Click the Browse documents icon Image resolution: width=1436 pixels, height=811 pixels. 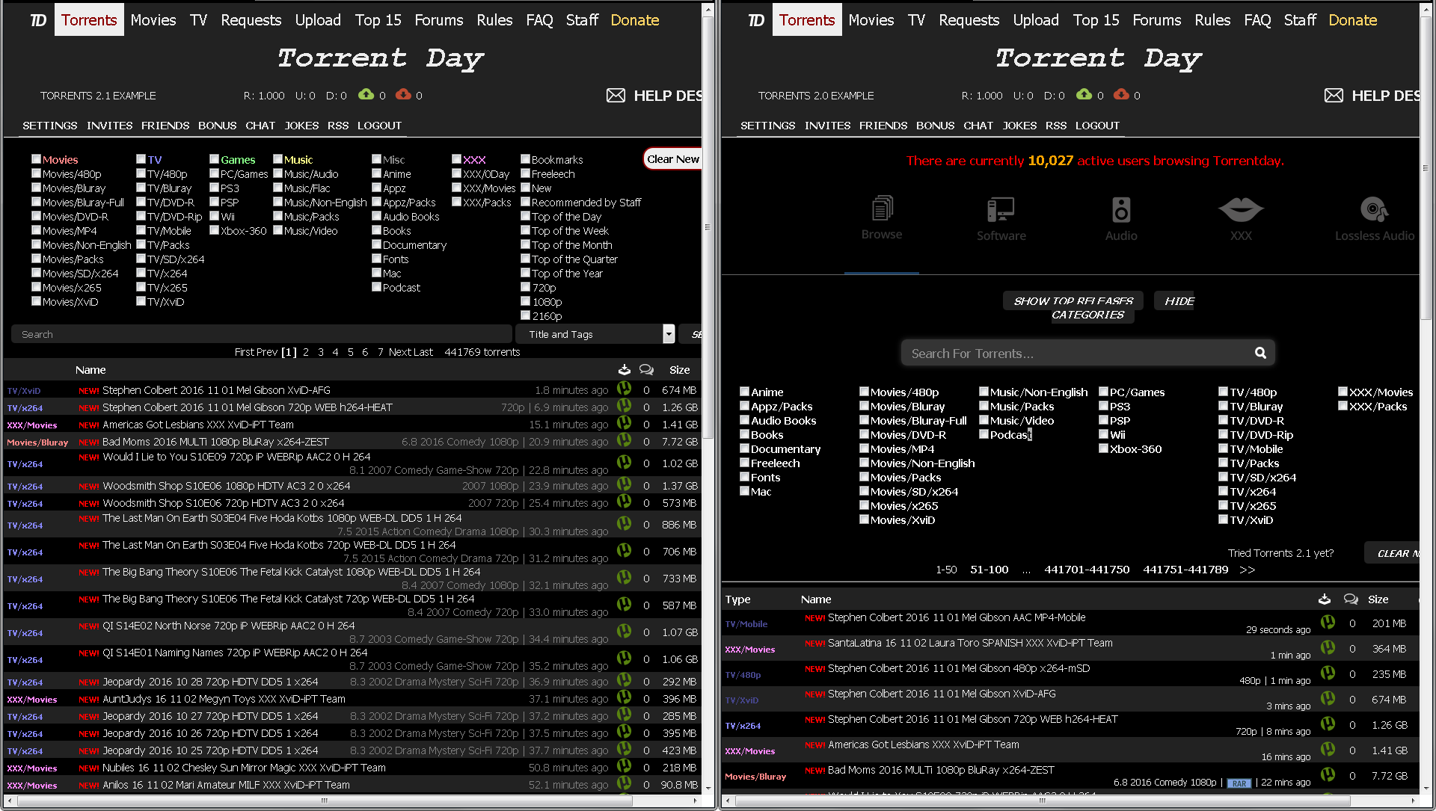click(x=882, y=209)
